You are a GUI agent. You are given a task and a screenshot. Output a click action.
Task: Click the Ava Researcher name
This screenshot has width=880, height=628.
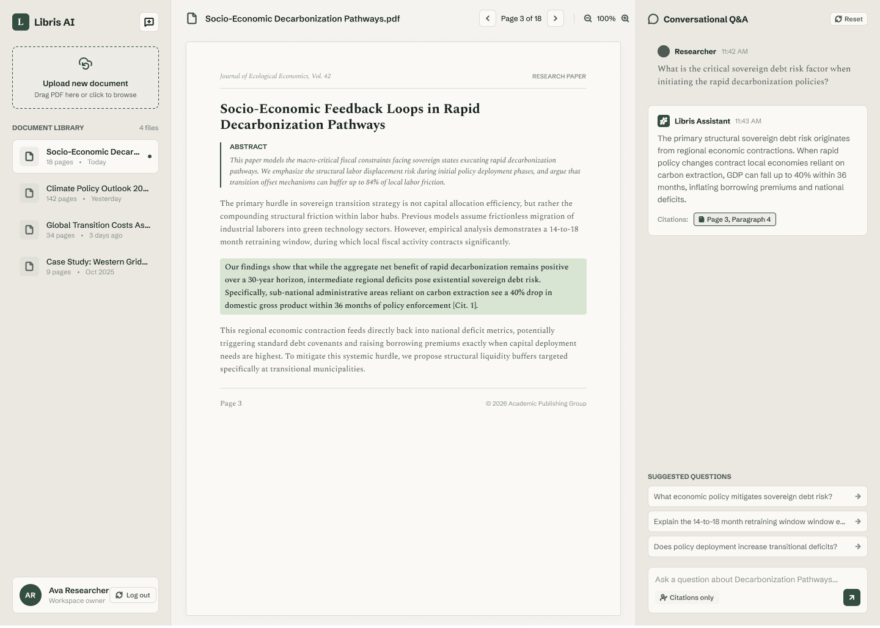pyautogui.click(x=79, y=590)
